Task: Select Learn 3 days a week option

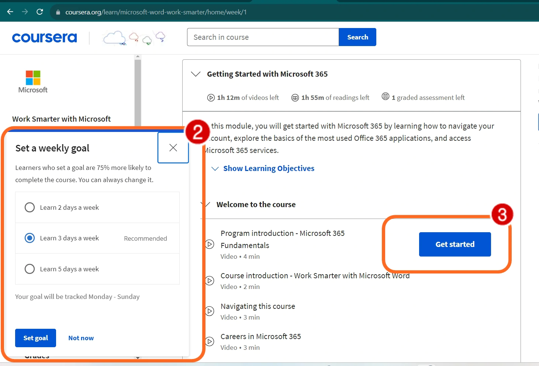Action: click(x=30, y=238)
